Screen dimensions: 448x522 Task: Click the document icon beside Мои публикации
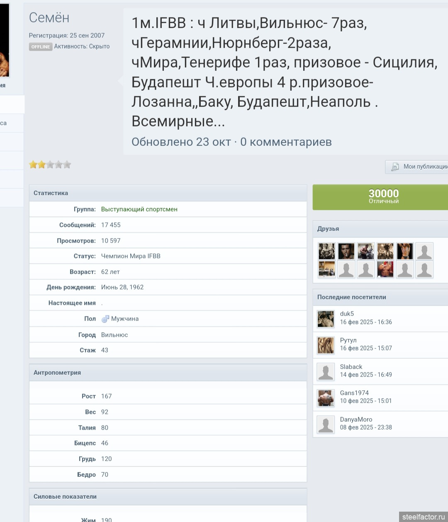click(395, 167)
